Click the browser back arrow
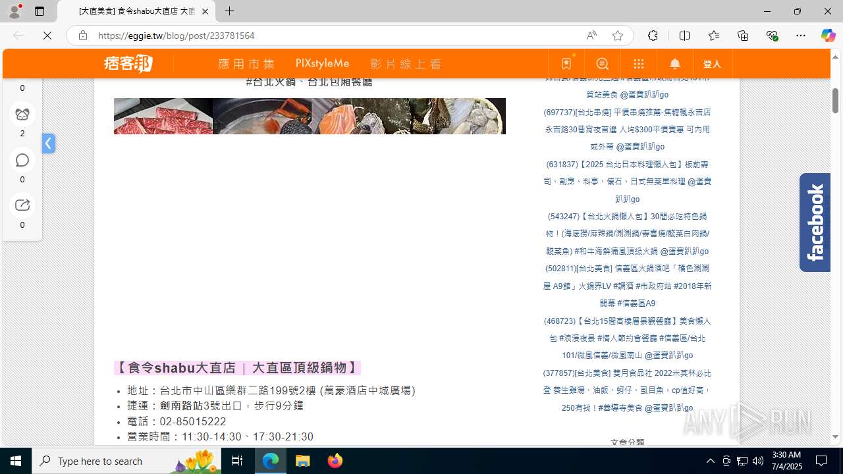Image resolution: width=843 pixels, height=474 pixels. (x=18, y=36)
